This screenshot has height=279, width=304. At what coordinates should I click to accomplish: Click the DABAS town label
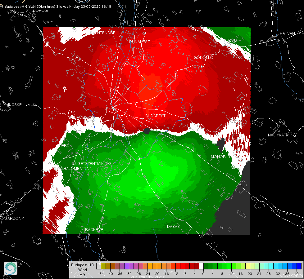[x=173, y=226]
